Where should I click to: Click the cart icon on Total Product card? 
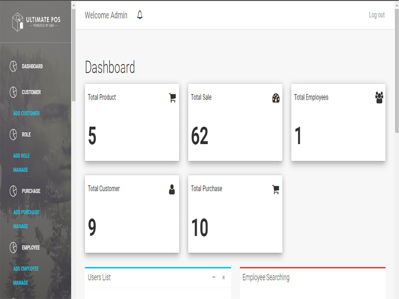coord(172,98)
